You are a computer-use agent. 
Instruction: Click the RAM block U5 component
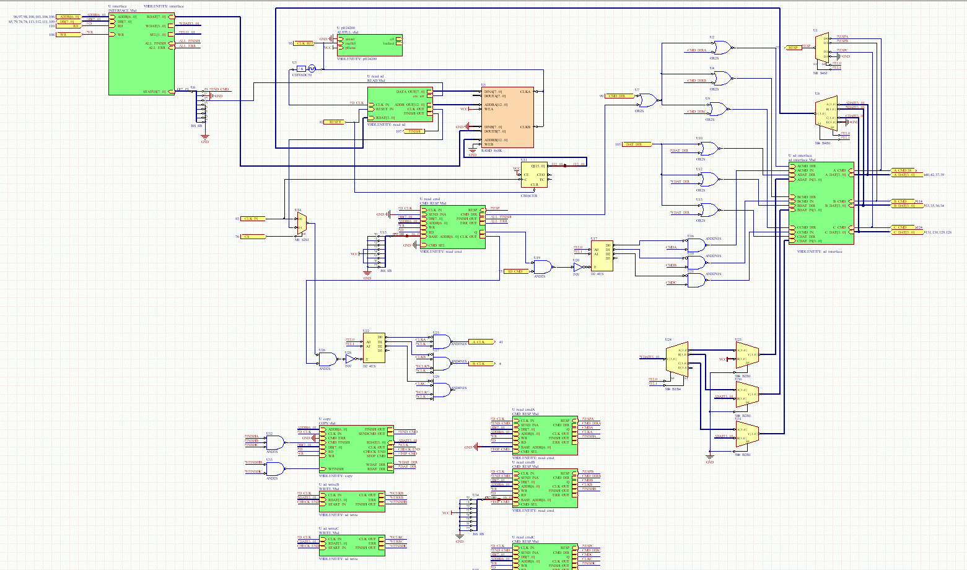(507, 118)
